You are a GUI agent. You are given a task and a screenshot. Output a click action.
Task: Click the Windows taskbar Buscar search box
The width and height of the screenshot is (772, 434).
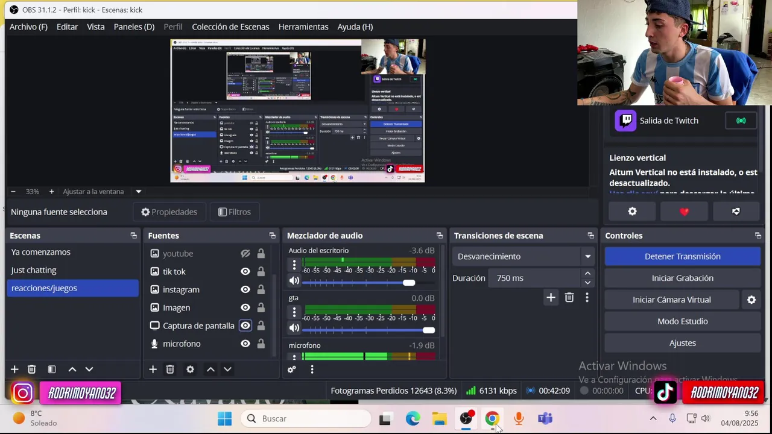tap(306, 418)
